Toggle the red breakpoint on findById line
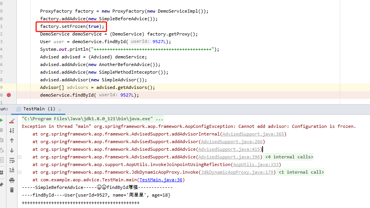Screen dimensions: 370x208 tap(9, 95)
